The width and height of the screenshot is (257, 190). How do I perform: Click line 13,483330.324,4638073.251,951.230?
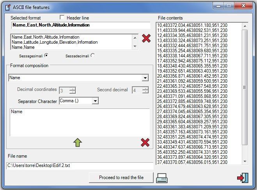coord(192,41)
